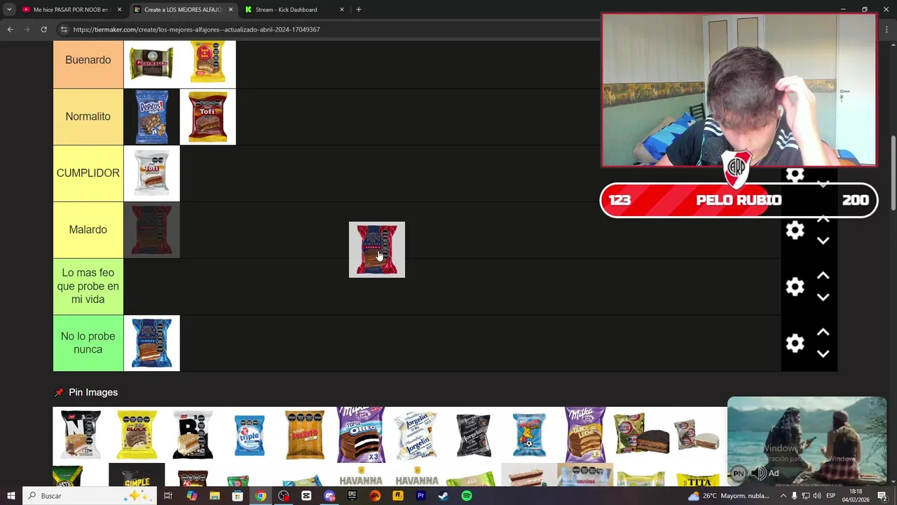Image resolution: width=897 pixels, height=505 pixels.
Task: Open the Windows Start menu
Action: click(11, 496)
